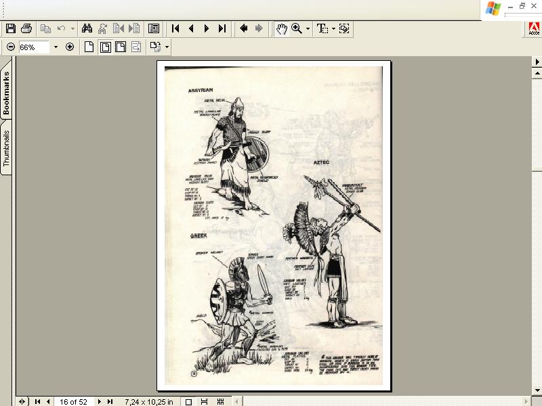Advance to the next page using the toolbar
Image resolution: width=542 pixels, height=406 pixels.
(x=207, y=28)
